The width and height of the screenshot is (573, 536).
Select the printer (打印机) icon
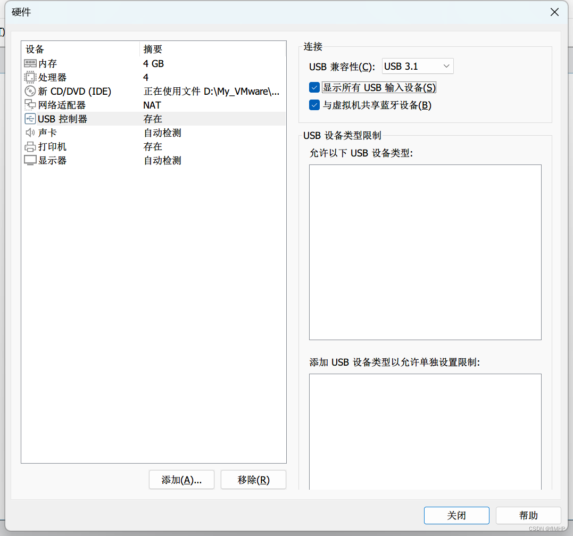(x=30, y=147)
